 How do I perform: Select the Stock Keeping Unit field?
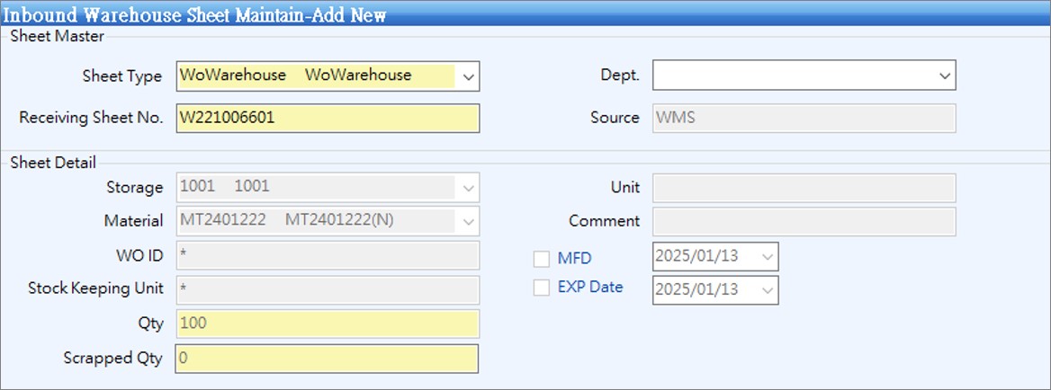click(328, 289)
